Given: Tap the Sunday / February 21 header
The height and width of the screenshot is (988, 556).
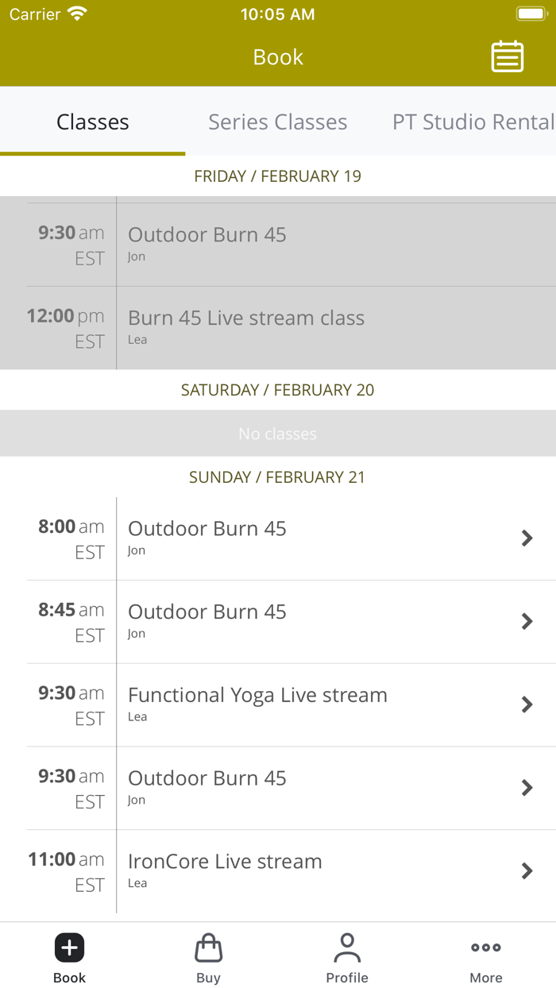Looking at the screenshot, I should 277,477.
